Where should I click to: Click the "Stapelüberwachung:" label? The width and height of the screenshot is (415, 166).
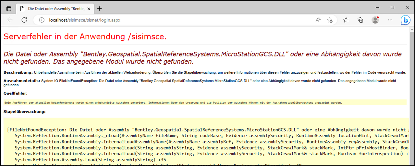(25, 112)
